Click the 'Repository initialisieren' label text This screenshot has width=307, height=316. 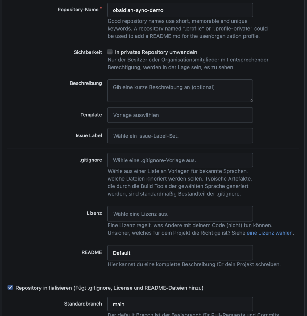[109, 288]
